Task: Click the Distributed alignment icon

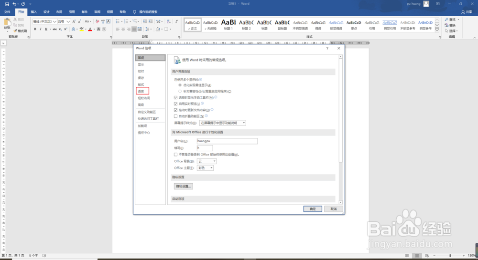Action: [x=140, y=29]
